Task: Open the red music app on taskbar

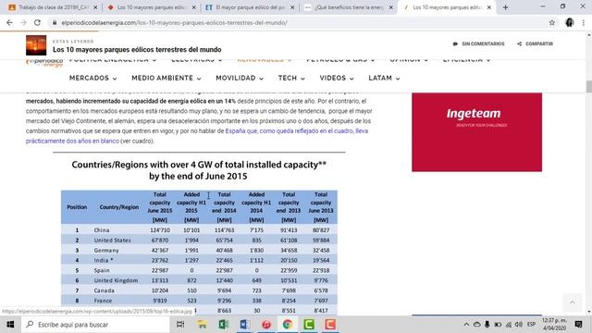Action: 266,325
